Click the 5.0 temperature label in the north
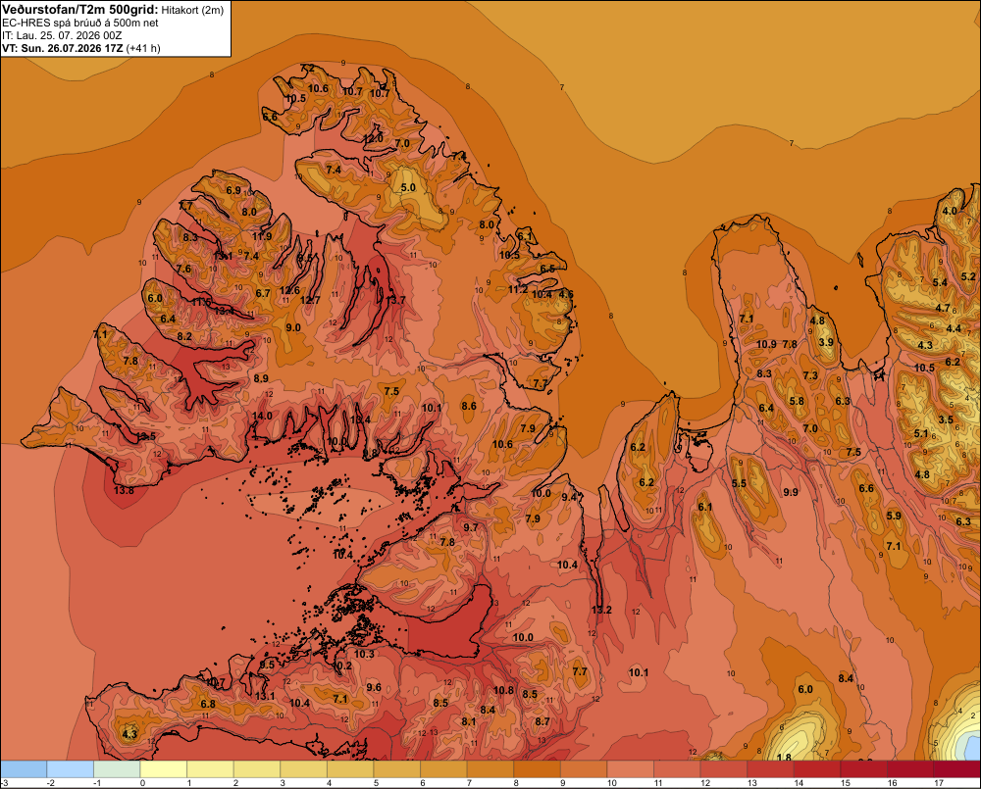The width and height of the screenshot is (981, 789). 408,187
